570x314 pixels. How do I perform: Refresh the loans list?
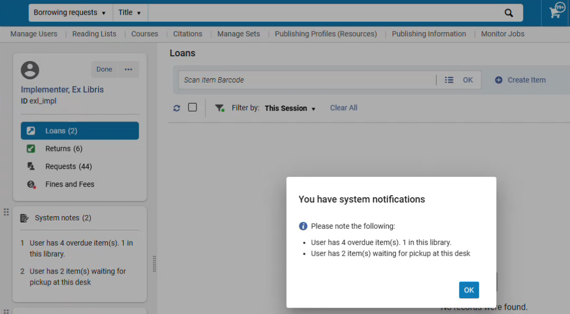[176, 108]
